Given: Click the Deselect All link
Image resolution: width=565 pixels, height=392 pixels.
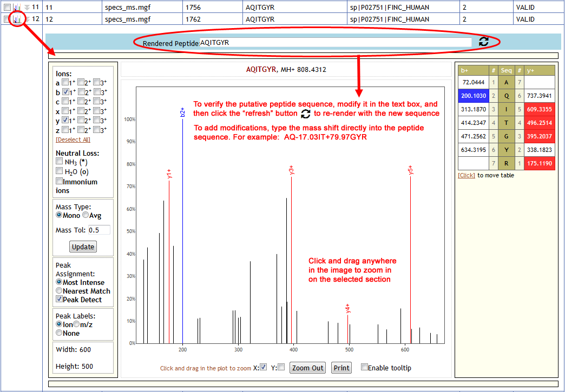Looking at the screenshot, I should coord(73,139).
